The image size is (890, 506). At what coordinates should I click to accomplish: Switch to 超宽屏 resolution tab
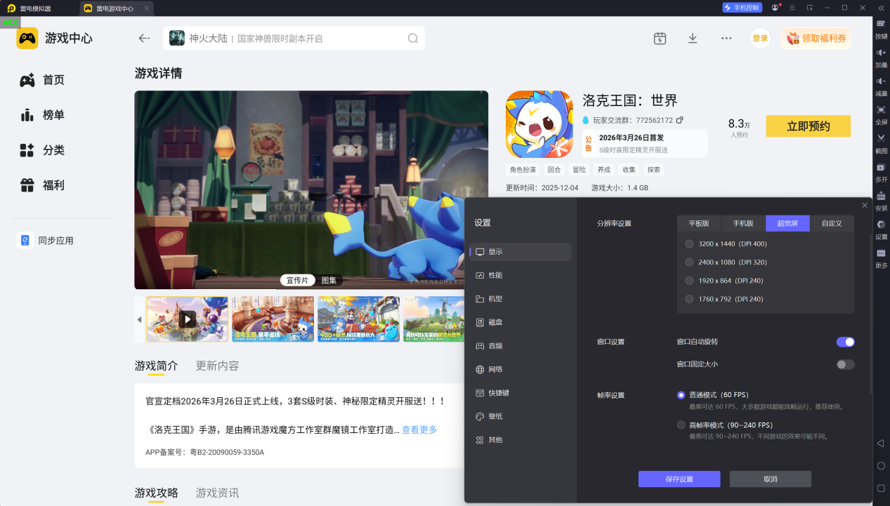pos(787,223)
